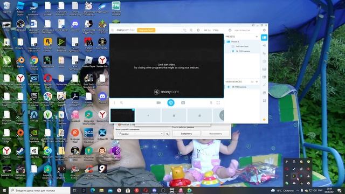Select the purple Tor Browser desktop icon
This screenshot has width=345, height=194.
(116, 152)
